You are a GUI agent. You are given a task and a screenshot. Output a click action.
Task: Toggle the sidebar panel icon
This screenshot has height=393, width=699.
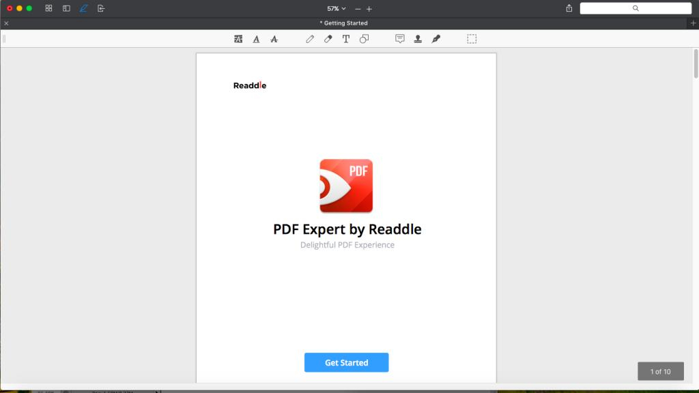click(66, 8)
